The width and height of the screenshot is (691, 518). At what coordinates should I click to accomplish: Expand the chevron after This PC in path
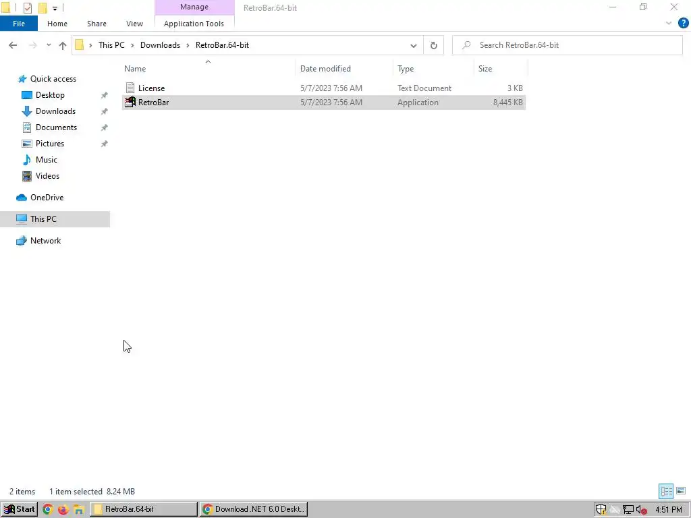[132, 45]
